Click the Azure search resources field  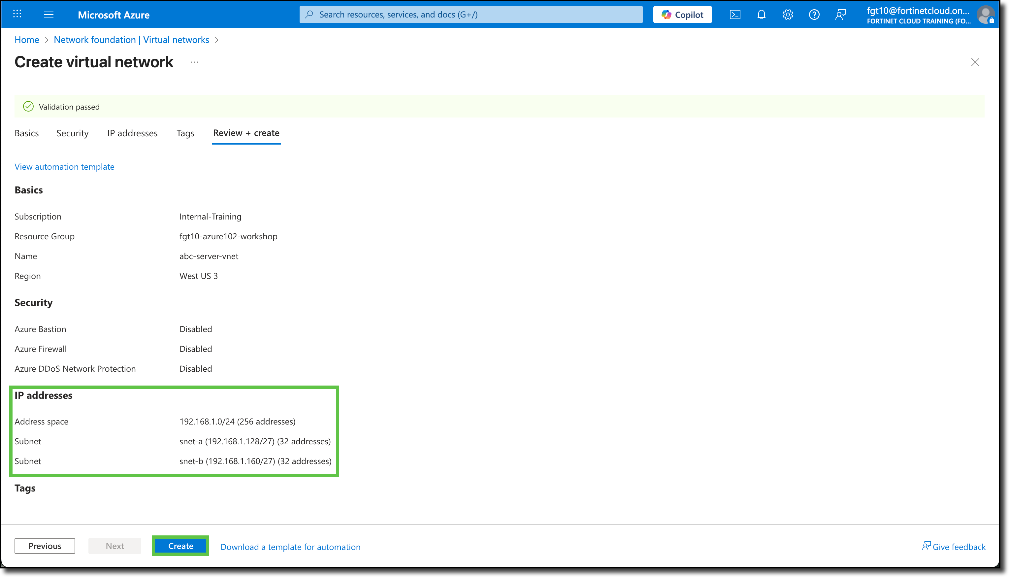[471, 14]
